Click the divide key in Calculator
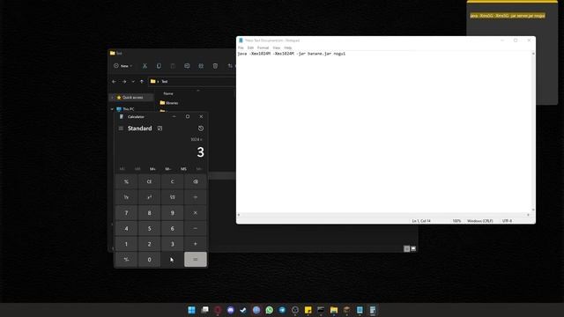Image resolution: width=564 pixels, height=317 pixels. pos(196,197)
